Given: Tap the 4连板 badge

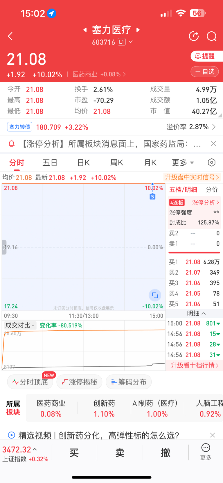Looking at the screenshot, I should 177,203.
